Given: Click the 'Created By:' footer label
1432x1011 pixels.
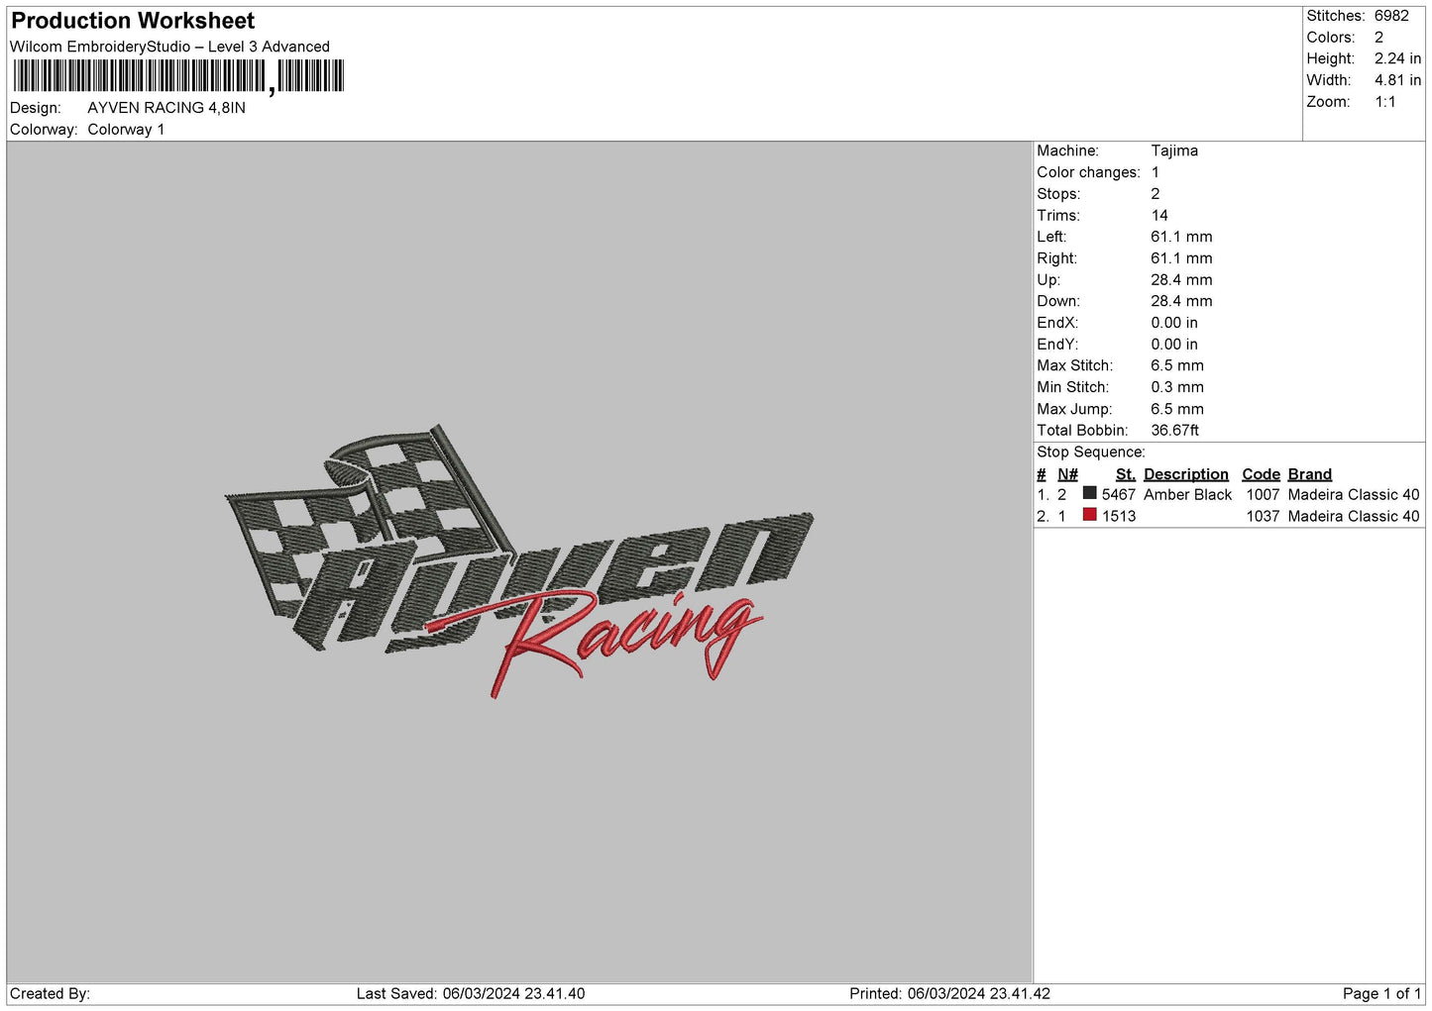Looking at the screenshot, I should 50,993.
